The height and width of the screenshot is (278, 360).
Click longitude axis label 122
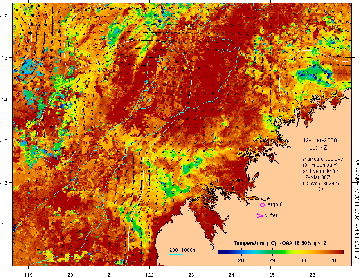[149, 275]
